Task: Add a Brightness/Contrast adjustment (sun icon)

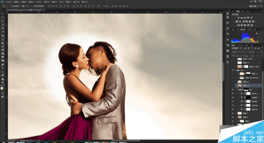Action: 238,18
